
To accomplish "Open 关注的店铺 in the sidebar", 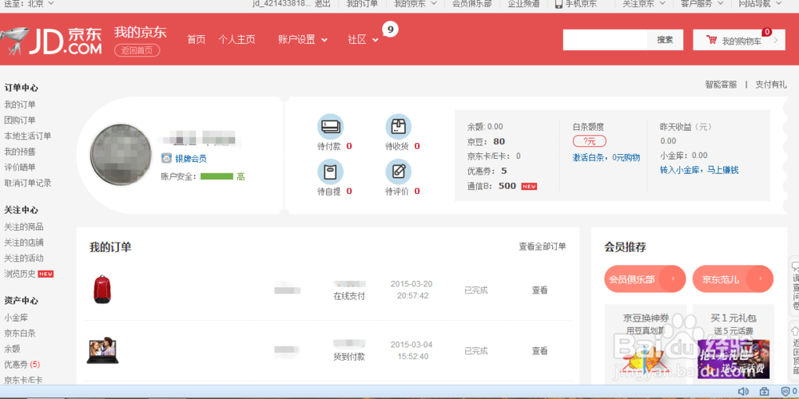I will (x=24, y=243).
